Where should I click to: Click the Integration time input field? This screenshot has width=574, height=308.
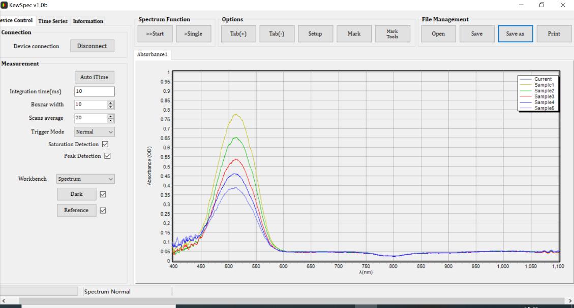[x=94, y=91]
